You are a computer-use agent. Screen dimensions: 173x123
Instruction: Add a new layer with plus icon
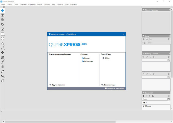click(144, 39)
